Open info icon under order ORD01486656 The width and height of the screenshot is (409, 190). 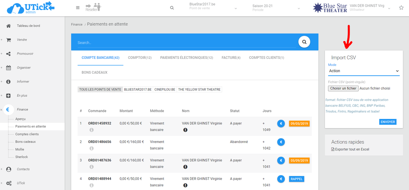[x=91, y=149]
